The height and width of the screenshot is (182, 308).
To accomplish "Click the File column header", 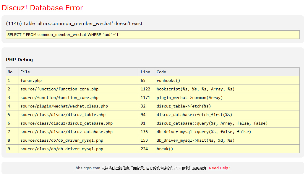I will [x=79, y=72].
